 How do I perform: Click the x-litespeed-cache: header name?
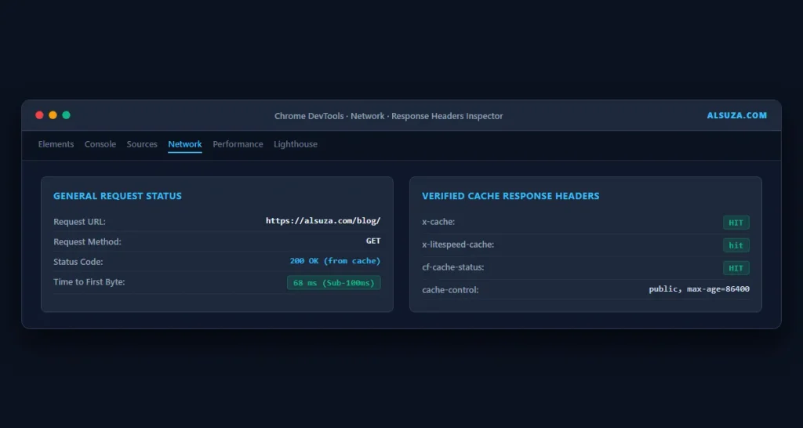point(458,245)
